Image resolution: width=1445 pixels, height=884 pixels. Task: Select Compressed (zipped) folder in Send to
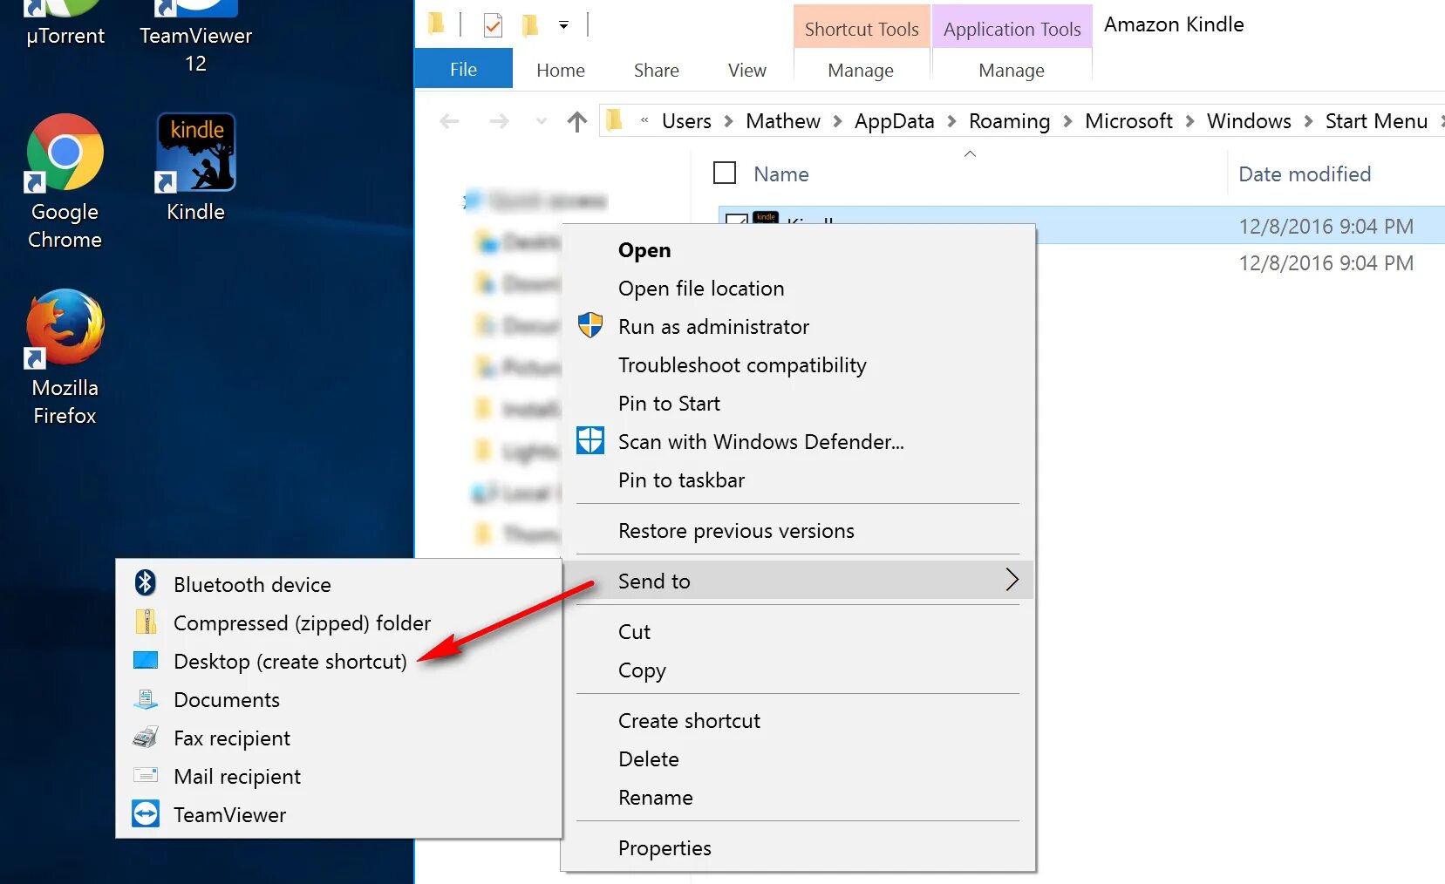pyautogui.click(x=339, y=623)
